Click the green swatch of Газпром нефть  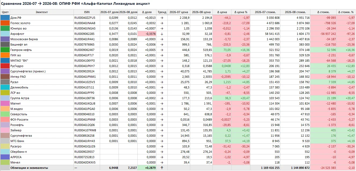tap(5, 50)
